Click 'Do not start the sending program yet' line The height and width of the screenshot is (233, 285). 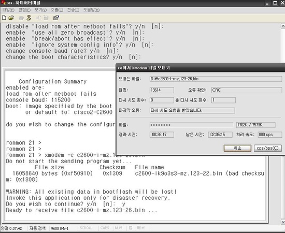click(68, 161)
